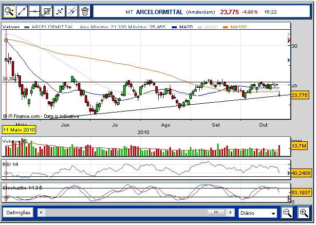Image resolution: width=316 pixels, height=225 pixels.
Task: Click the MT ticker symbol in header
Action: [x=129, y=12]
